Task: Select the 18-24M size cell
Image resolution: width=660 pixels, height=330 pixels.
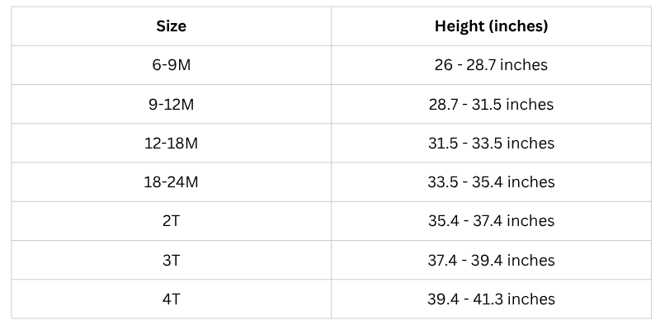Action: click(x=172, y=181)
